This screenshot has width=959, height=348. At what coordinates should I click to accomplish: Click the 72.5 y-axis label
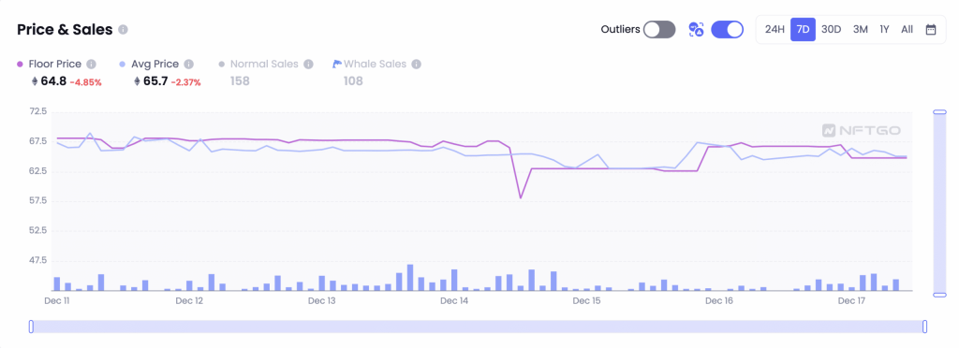tap(37, 111)
